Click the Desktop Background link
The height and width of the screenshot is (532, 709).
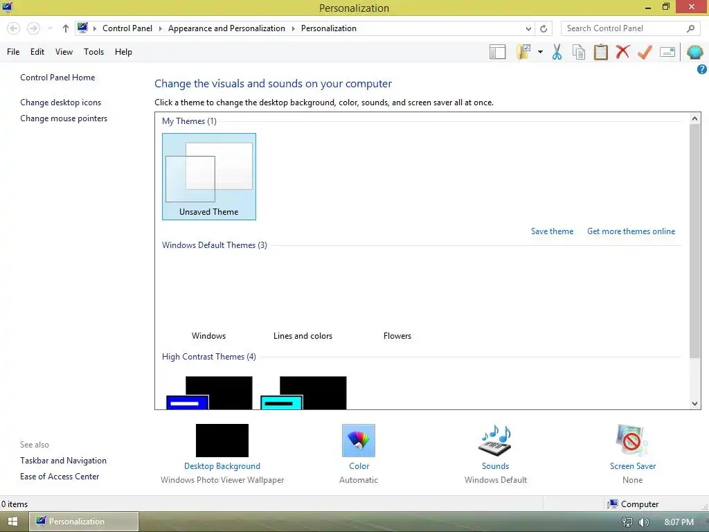coord(222,466)
